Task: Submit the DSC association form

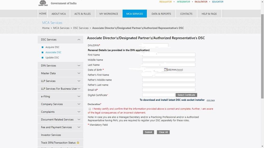Action: (x=148, y=132)
